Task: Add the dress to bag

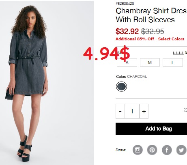Action: [151, 129]
